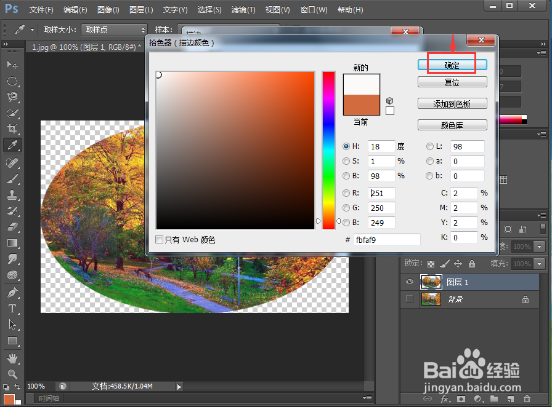The image size is (552, 407).
Task: Select the Clone Stamp tool
Action: 12,195
